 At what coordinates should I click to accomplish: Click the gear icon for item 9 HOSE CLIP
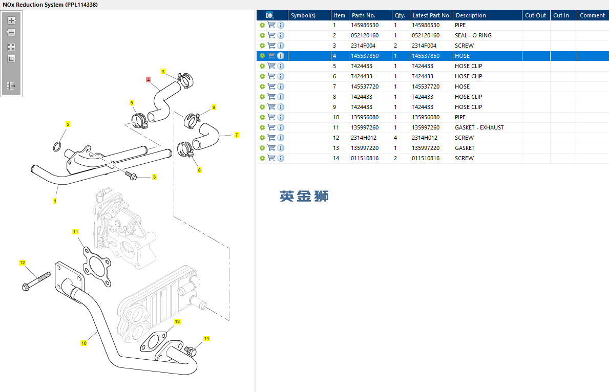click(x=262, y=107)
